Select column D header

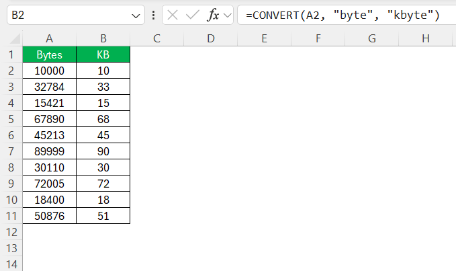click(211, 38)
